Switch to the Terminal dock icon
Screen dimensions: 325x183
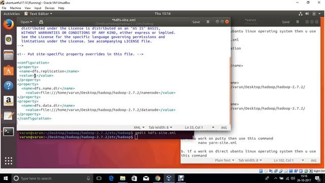tap(9, 132)
